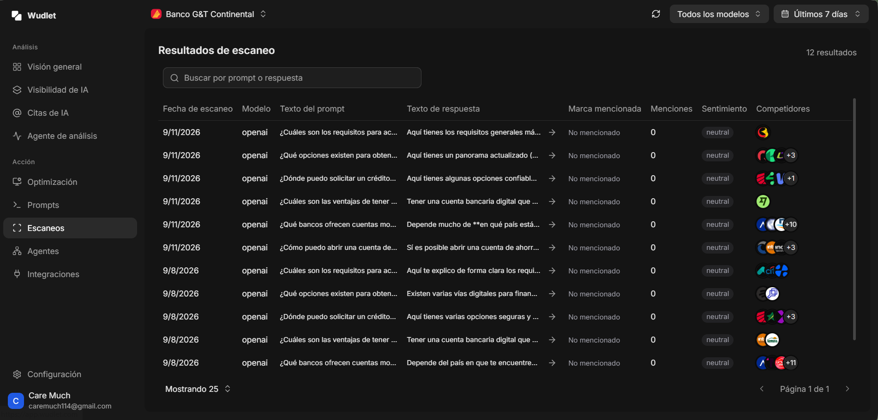The height and width of the screenshot is (420, 878).
Task: Click response 'Depende mucho de **en qué país está...'
Action: (473, 225)
